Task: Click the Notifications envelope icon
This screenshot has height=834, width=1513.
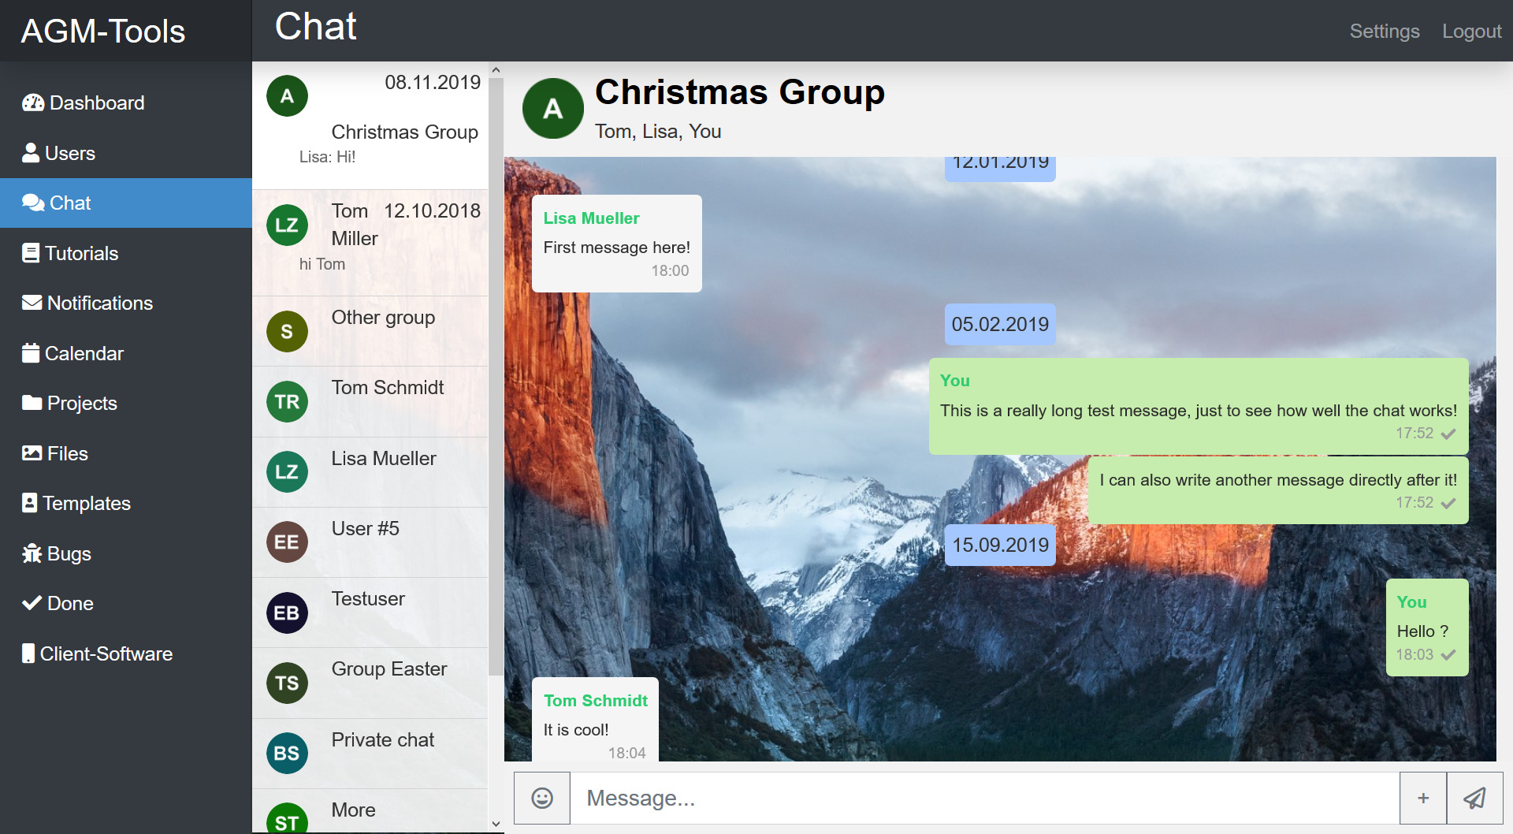Action: pos(32,303)
